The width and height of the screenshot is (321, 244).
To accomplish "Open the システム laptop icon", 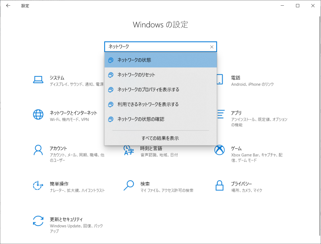I will [38, 80].
